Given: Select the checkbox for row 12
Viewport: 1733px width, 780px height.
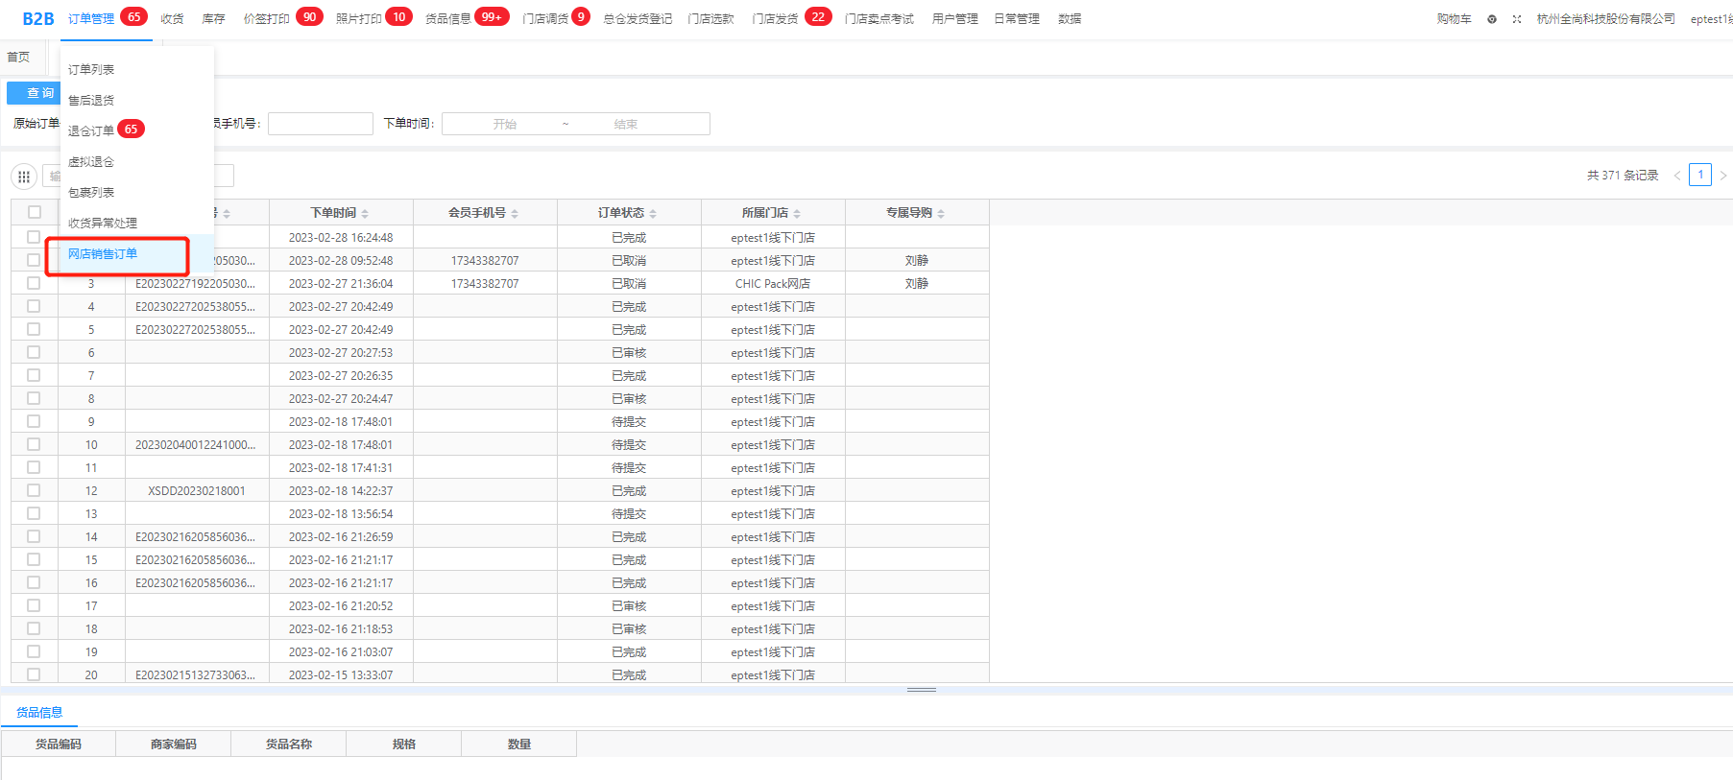Looking at the screenshot, I should coord(34,490).
